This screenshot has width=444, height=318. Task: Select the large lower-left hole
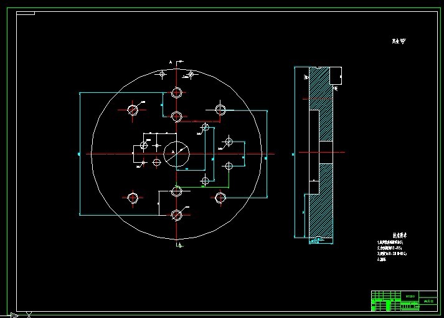click(x=133, y=198)
